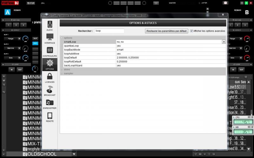Open the smartLoop value dropdown
This screenshot has width=254, height=158.
pos(224,42)
